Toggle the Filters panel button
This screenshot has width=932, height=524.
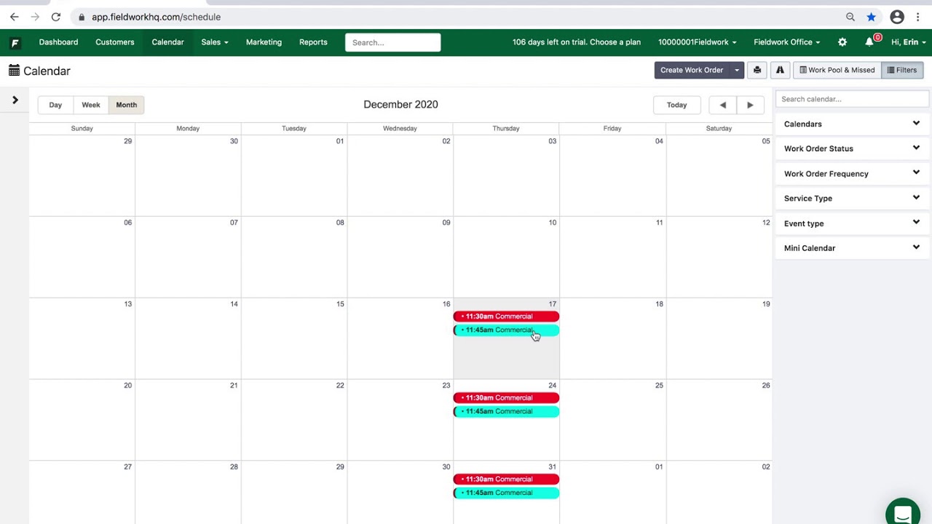pyautogui.click(x=902, y=70)
